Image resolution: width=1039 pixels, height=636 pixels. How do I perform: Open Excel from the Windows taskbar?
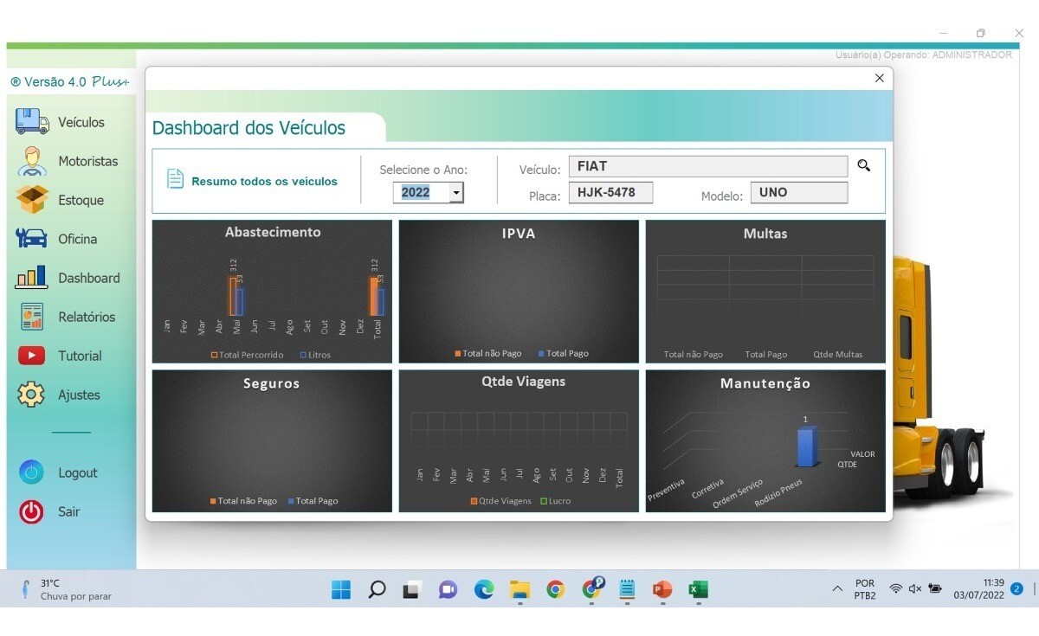697,589
